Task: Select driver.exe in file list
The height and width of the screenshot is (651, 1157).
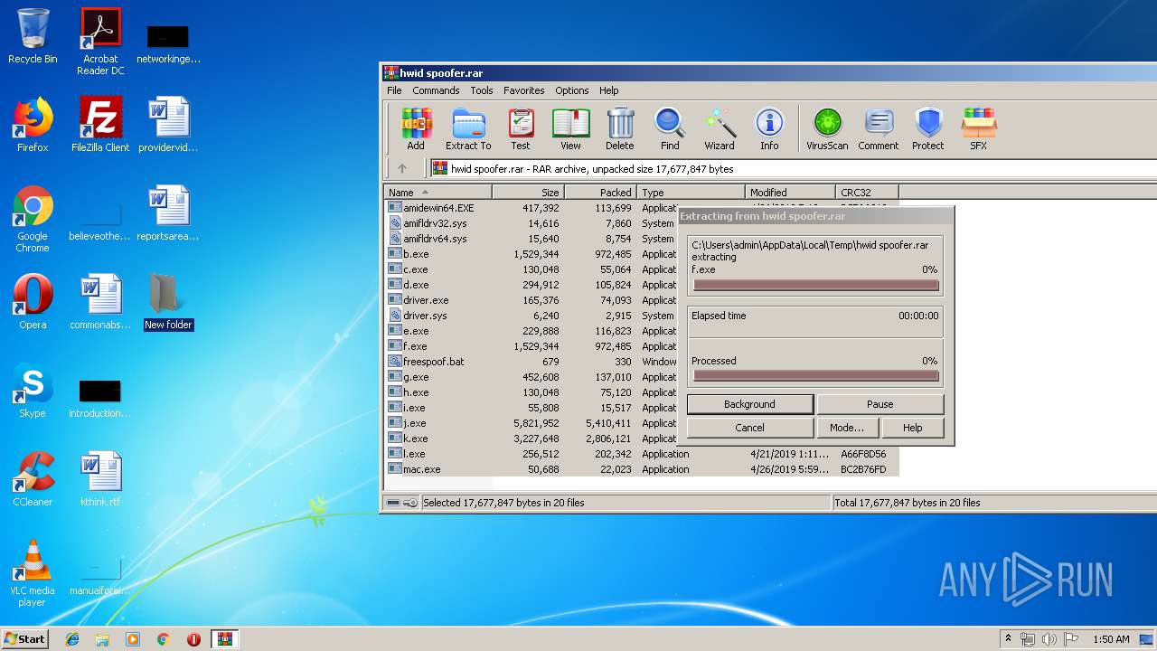Action: pos(426,300)
